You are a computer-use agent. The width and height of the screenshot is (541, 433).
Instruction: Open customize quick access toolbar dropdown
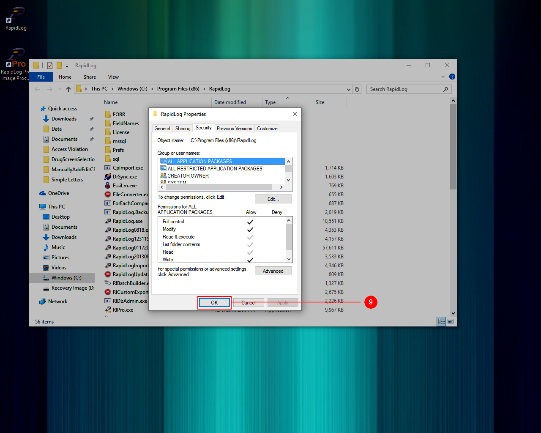67,66
